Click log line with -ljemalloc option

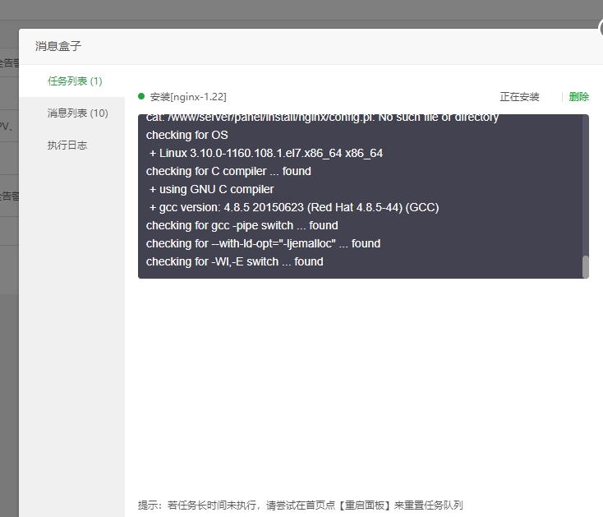(x=263, y=243)
